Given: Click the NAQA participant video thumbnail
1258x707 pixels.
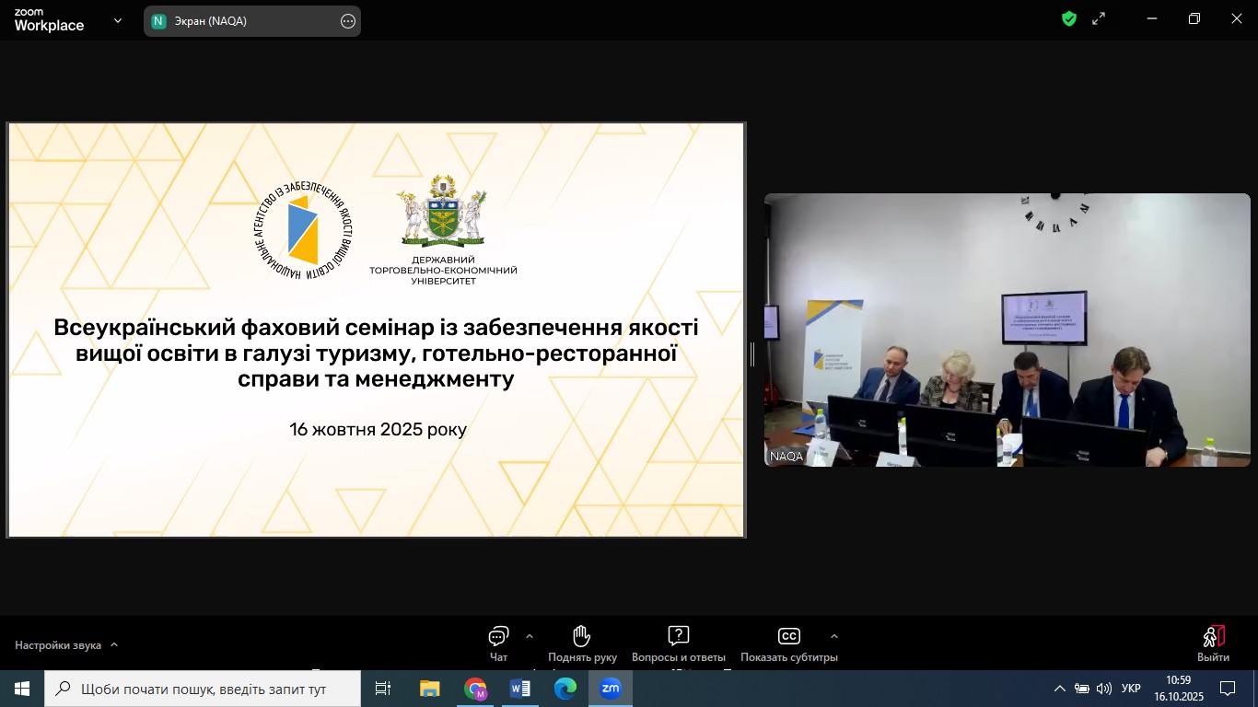Looking at the screenshot, I should pyautogui.click(x=1007, y=330).
